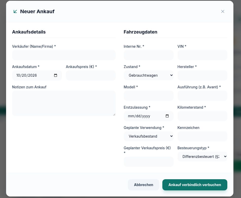241x198 pixels.
Task: Click the arrow icon beside Neuer Ankauf
Action: 15,11
